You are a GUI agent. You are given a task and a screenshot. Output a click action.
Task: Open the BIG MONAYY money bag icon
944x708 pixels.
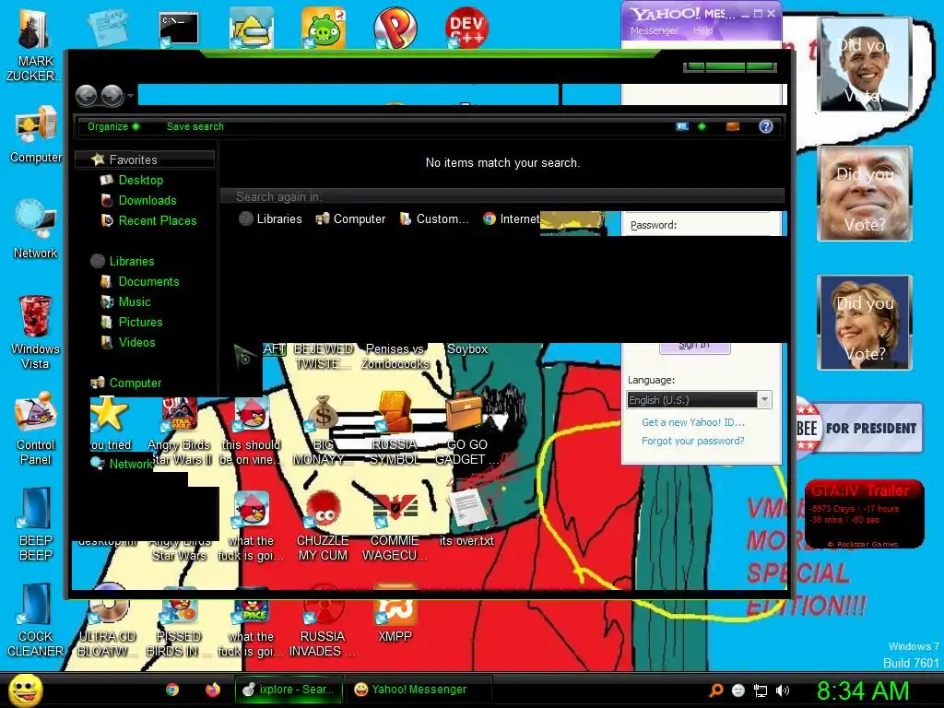(323, 430)
